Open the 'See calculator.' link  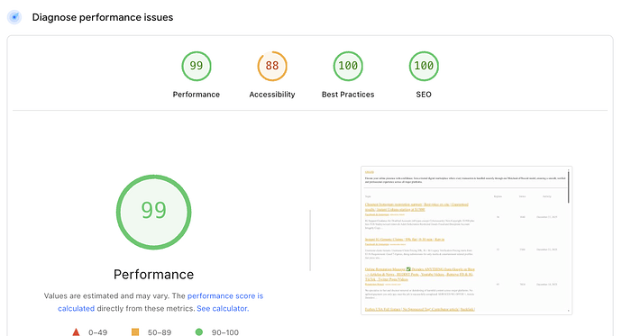[x=223, y=308]
